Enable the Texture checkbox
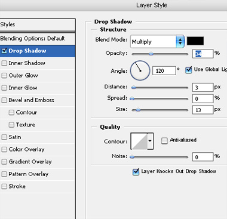The image size is (227, 219). point(11,125)
